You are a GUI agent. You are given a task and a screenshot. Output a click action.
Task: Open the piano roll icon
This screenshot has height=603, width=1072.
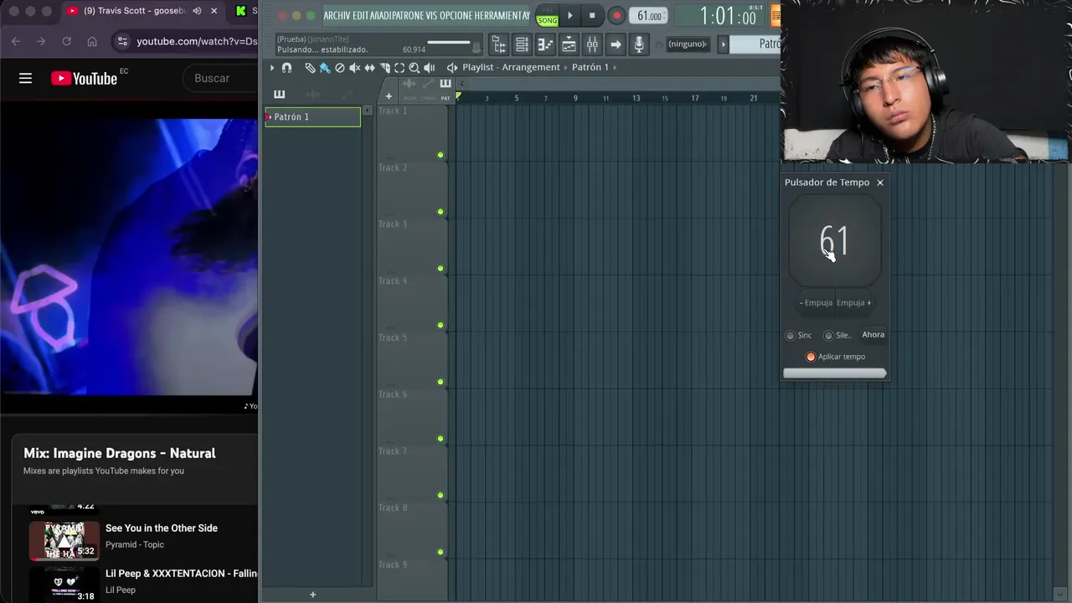tap(545, 44)
